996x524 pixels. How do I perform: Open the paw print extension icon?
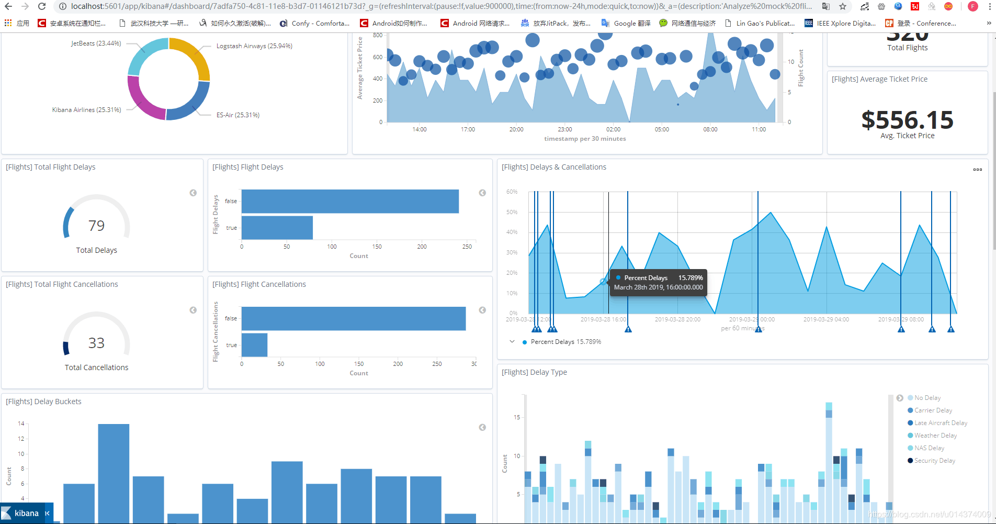click(x=881, y=6)
